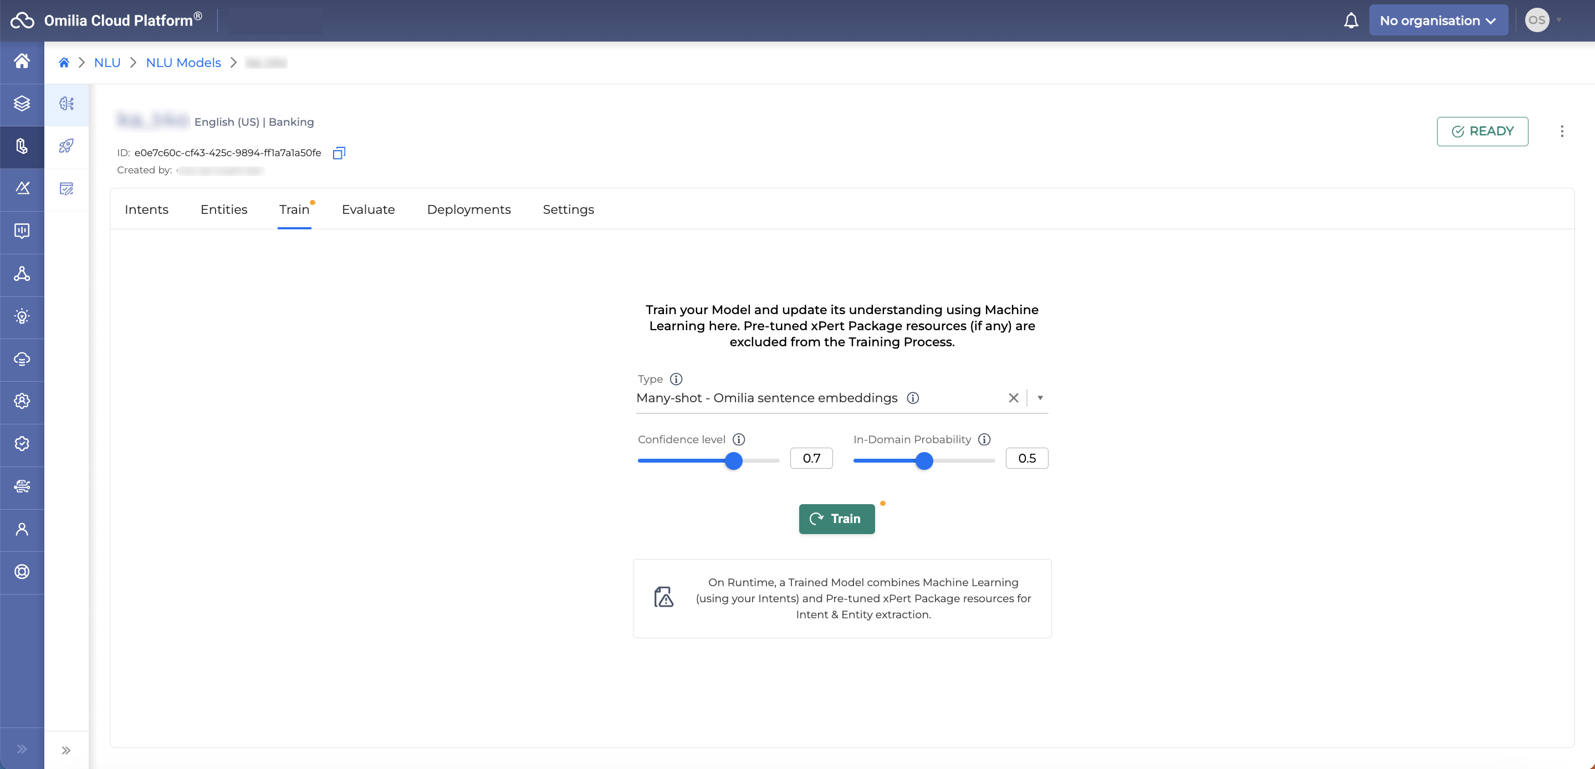Viewport: 1595px width, 769px height.
Task: Click the breadcrumb home icon
Action: tap(64, 63)
